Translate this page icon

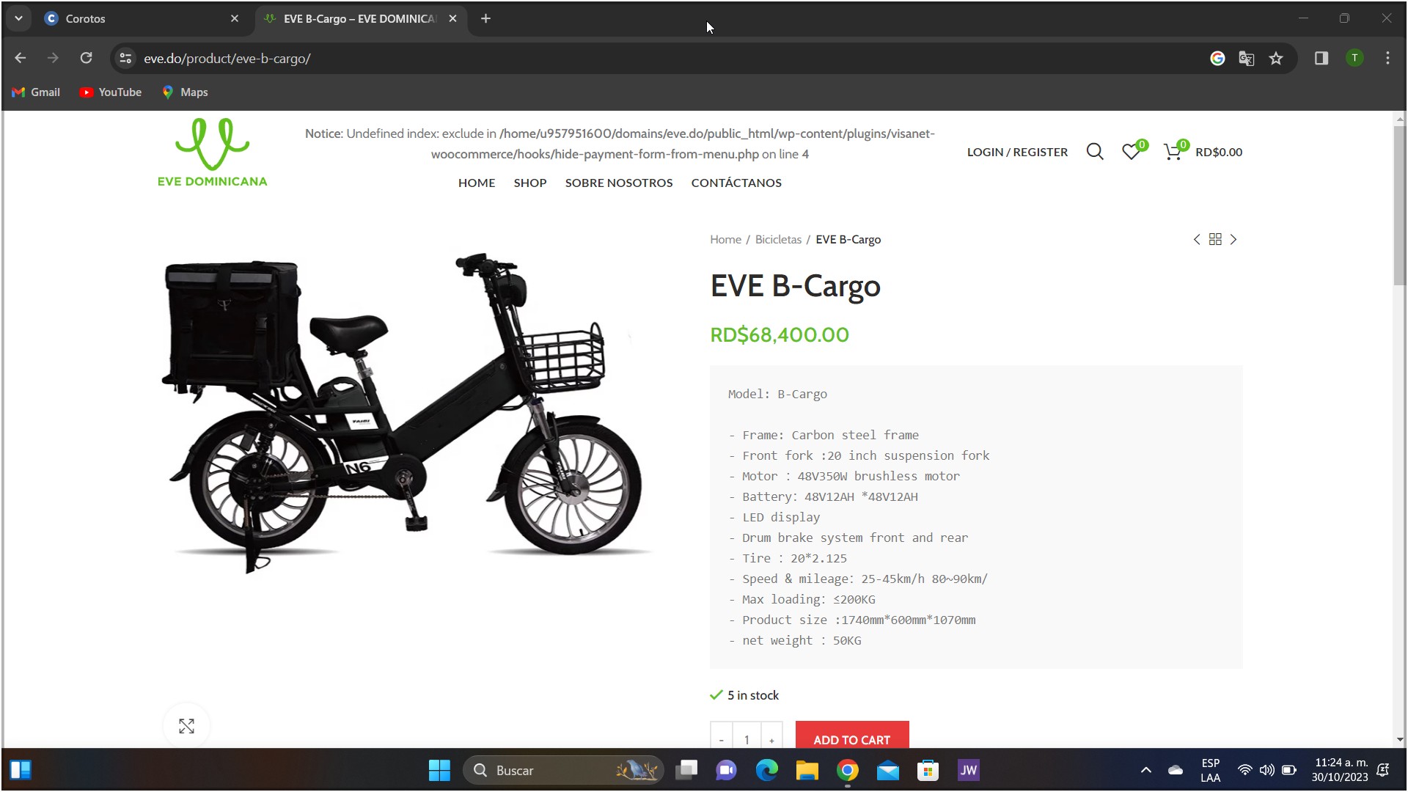1246,58
